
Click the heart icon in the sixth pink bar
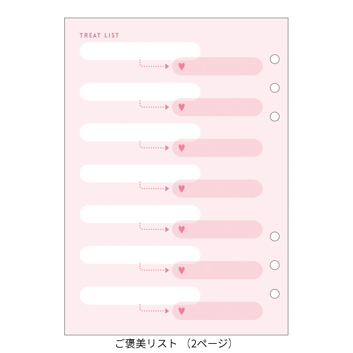pos(181,270)
